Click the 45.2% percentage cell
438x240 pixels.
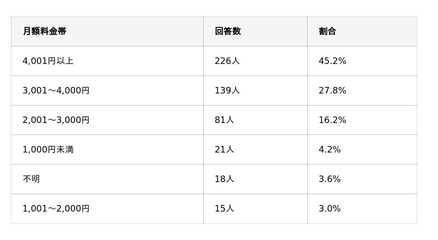pyautogui.click(x=332, y=61)
